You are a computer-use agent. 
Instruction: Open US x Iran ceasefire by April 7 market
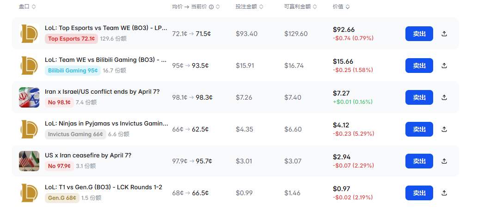pyautogui.click(x=88, y=156)
